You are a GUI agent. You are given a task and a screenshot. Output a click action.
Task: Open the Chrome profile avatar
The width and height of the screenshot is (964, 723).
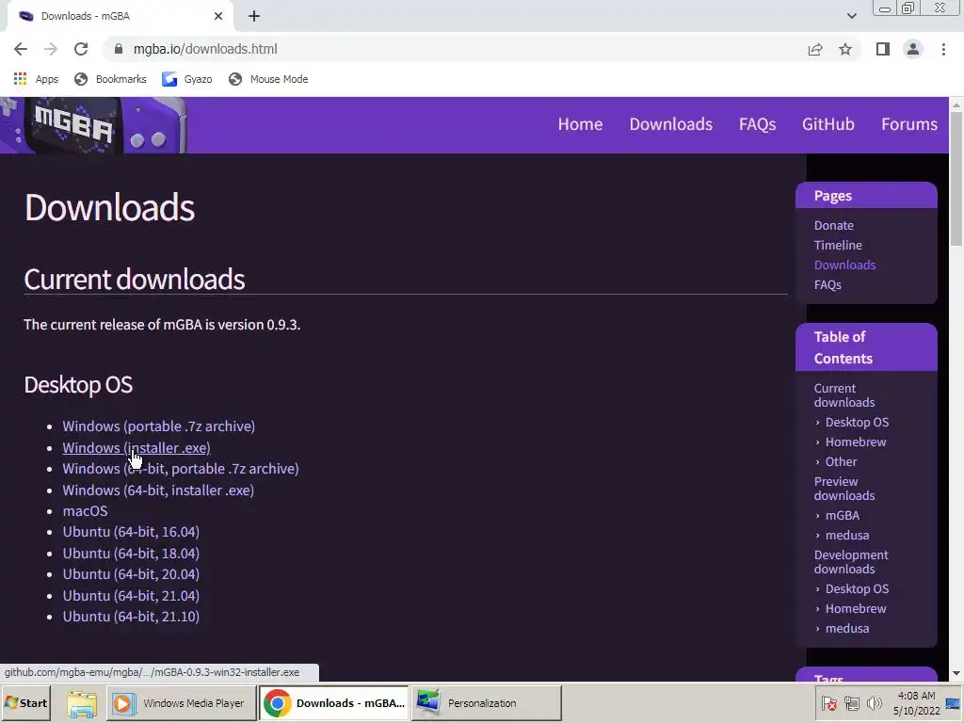point(913,49)
